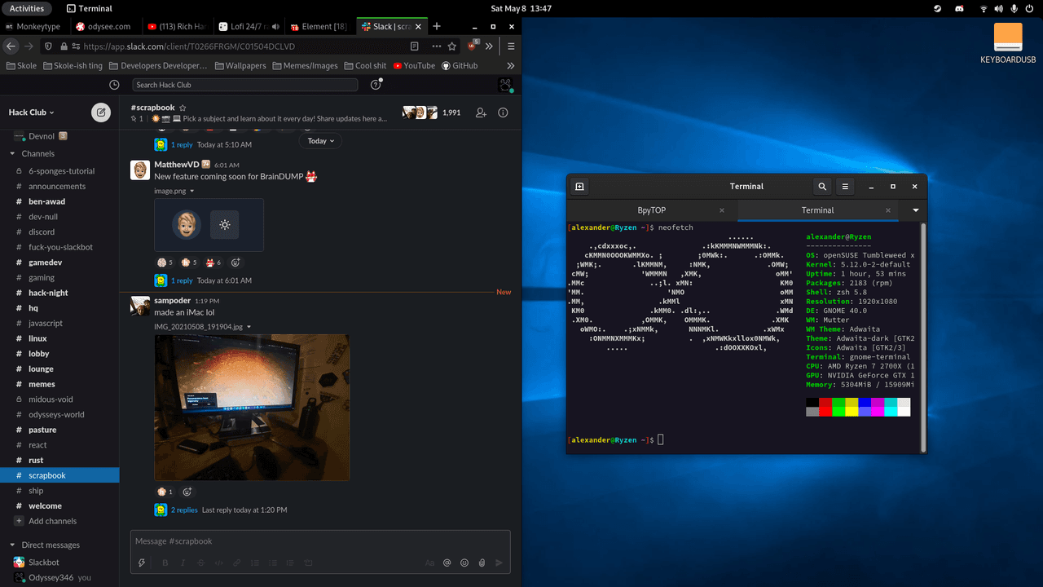Toggle ordered list in composer
Screen dimensions: 1043x587
(255, 563)
